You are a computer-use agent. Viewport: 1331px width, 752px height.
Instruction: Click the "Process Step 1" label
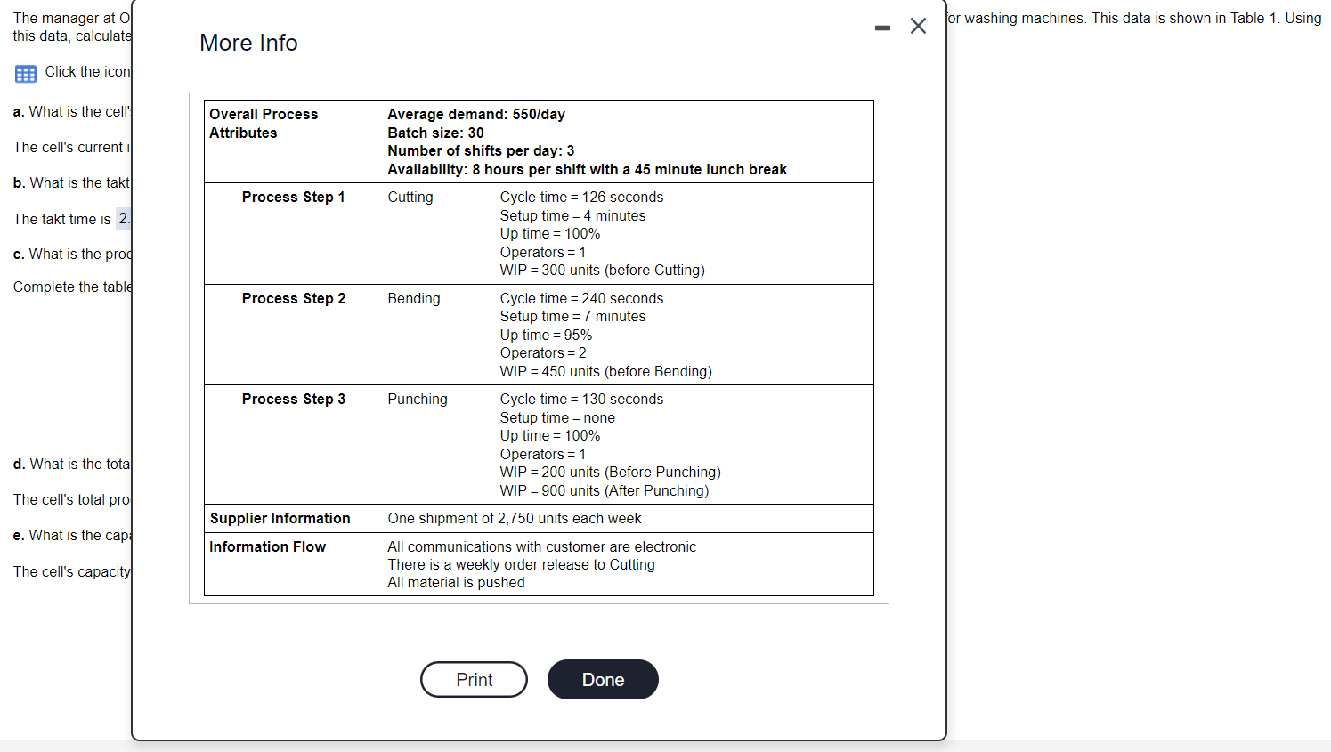[293, 197]
